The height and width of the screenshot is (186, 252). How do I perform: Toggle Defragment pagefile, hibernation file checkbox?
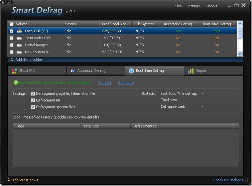click(33, 93)
